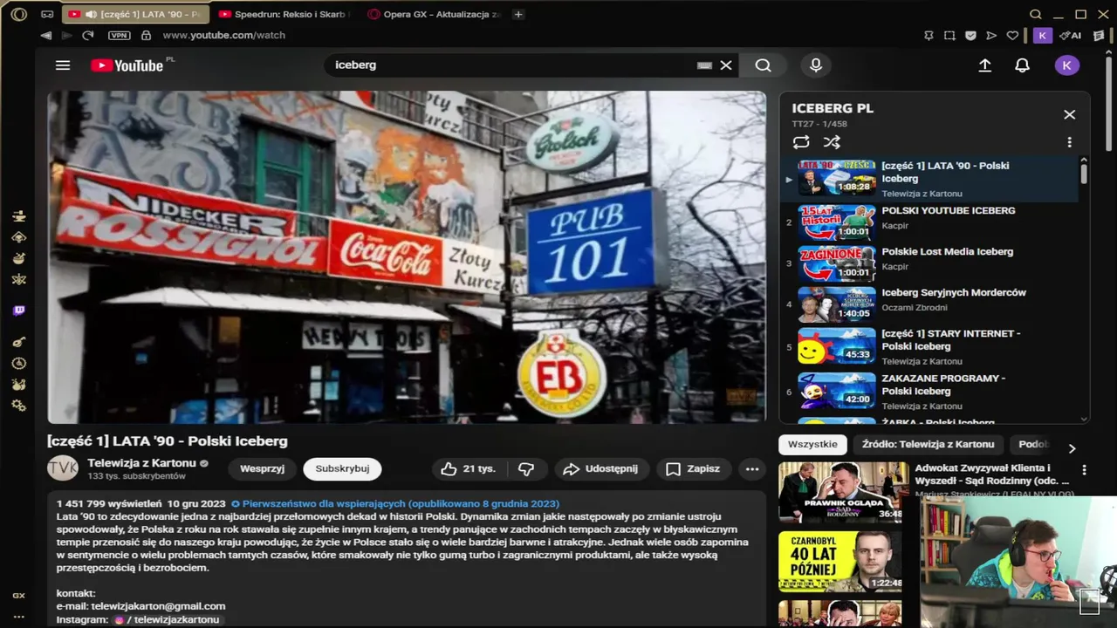Open the on-screen keyboard in search box

(704, 65)
